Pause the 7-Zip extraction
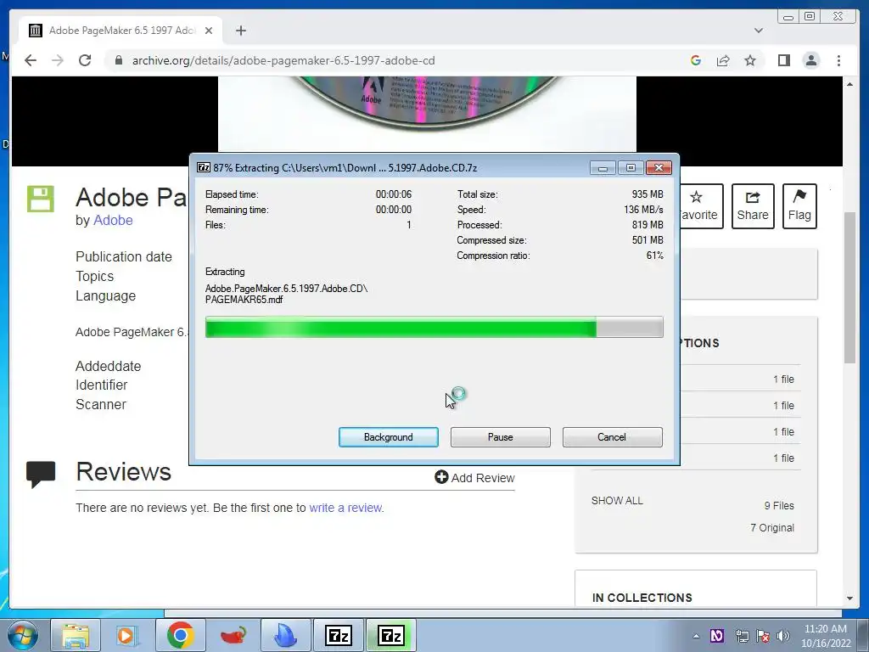This screenshot has height=652, width=869. click(501, 437)
